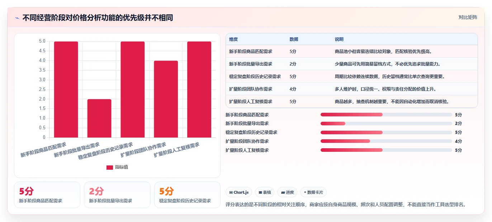The image size is (492, 222).
Task: Click the 维度 column header
Action: point(233,39)
